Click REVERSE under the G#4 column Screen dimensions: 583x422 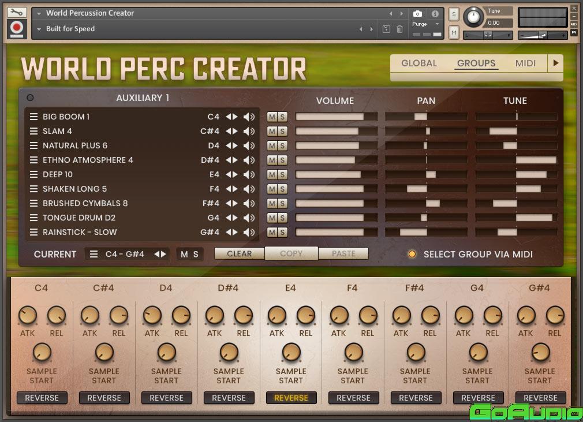[540, 398]
